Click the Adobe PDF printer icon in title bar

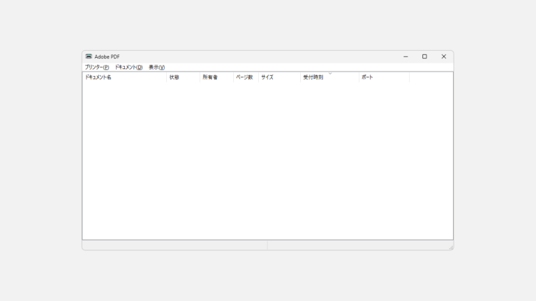[x=89, y=56]
